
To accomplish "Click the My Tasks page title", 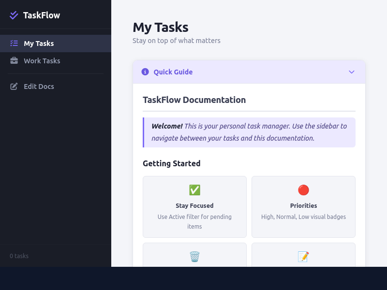I will point(161,27).
